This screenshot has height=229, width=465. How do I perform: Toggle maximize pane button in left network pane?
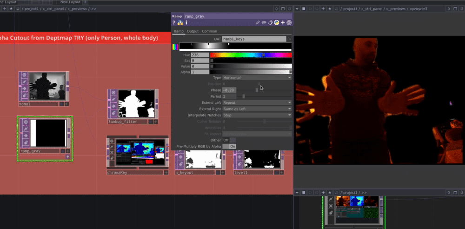pyautogui.click(x=283, y=9)
